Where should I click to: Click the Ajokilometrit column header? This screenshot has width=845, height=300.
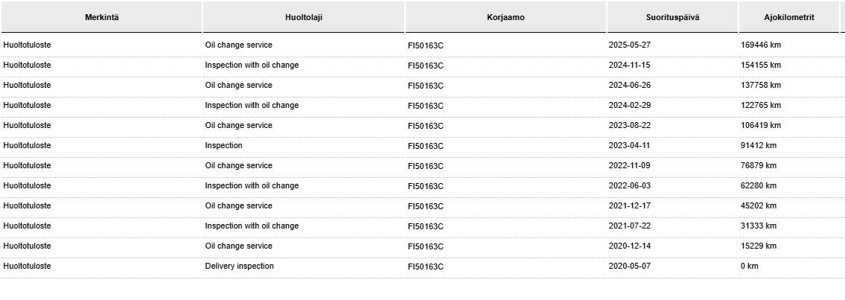pos(789,17)
